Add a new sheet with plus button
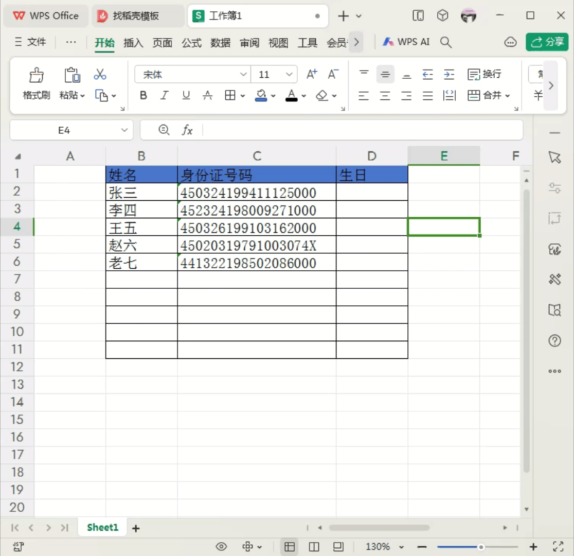Image resolution: width=574 pixels, height=556 pixels. (x=136, y=528)
